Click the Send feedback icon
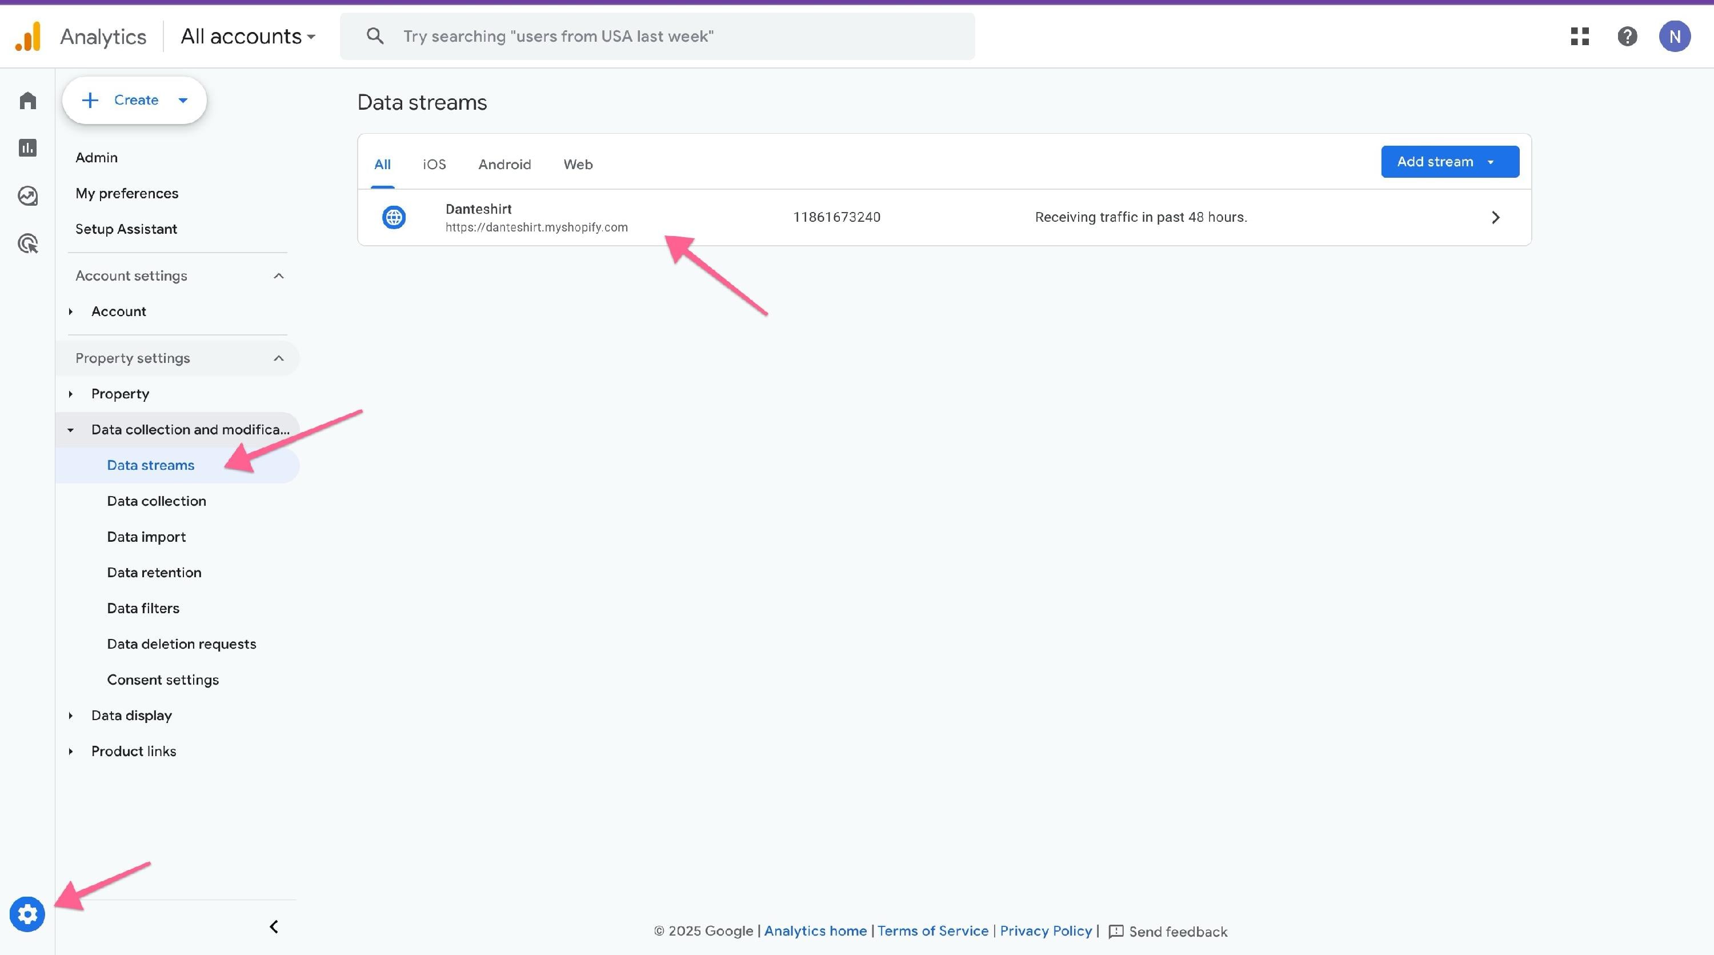This screenshot has width=1714, height=955. [x=1116, y=932]
